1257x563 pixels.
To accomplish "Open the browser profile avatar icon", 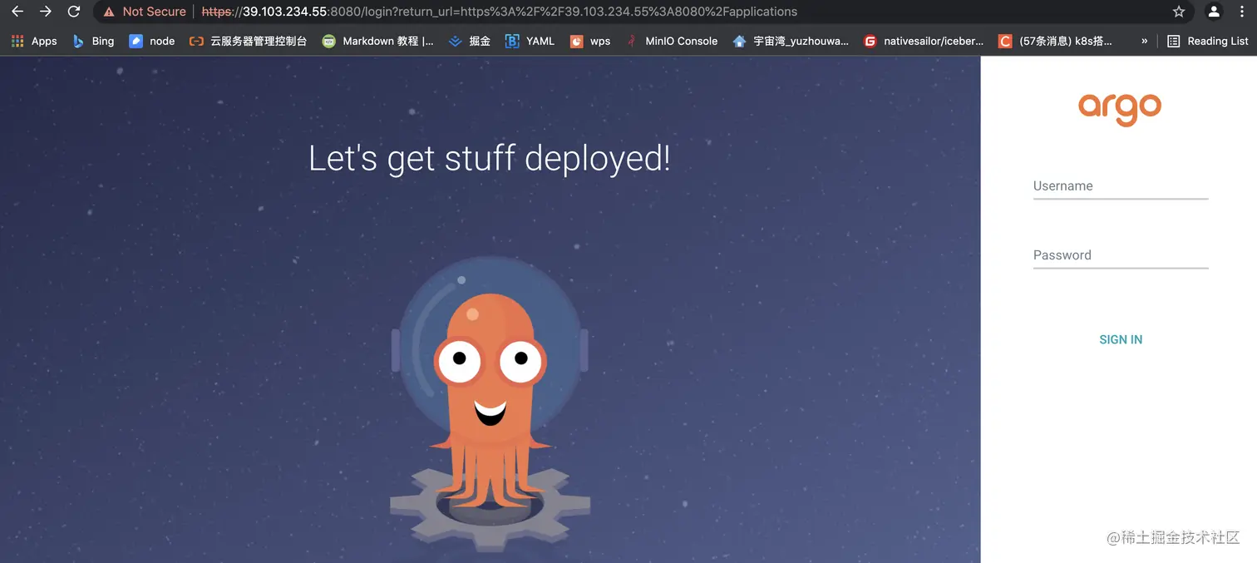I will click(x=1214, y=12).
